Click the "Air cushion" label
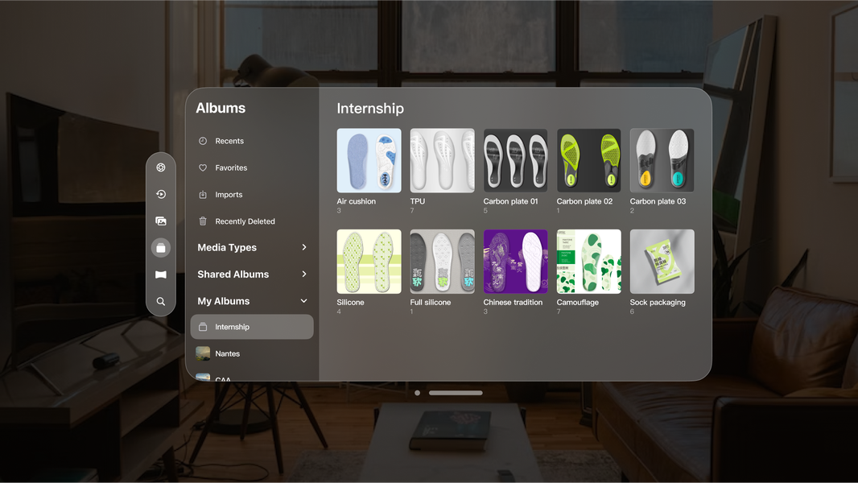 coord(357,201)
